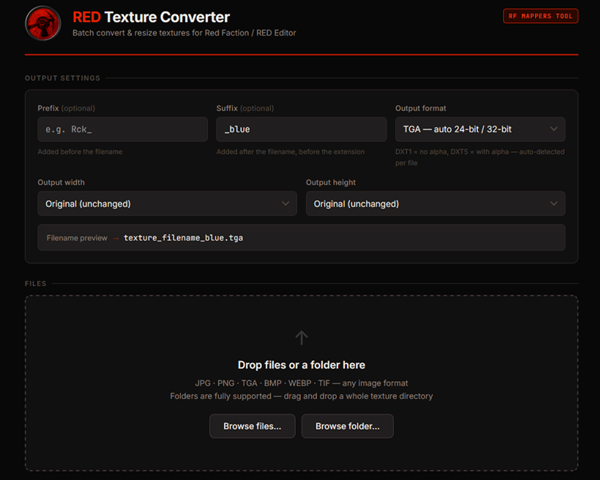This screenshot has height=480, width=600.
Task: Click the upload arrow icon in drop zone
Action: click(x=301, y=338)
